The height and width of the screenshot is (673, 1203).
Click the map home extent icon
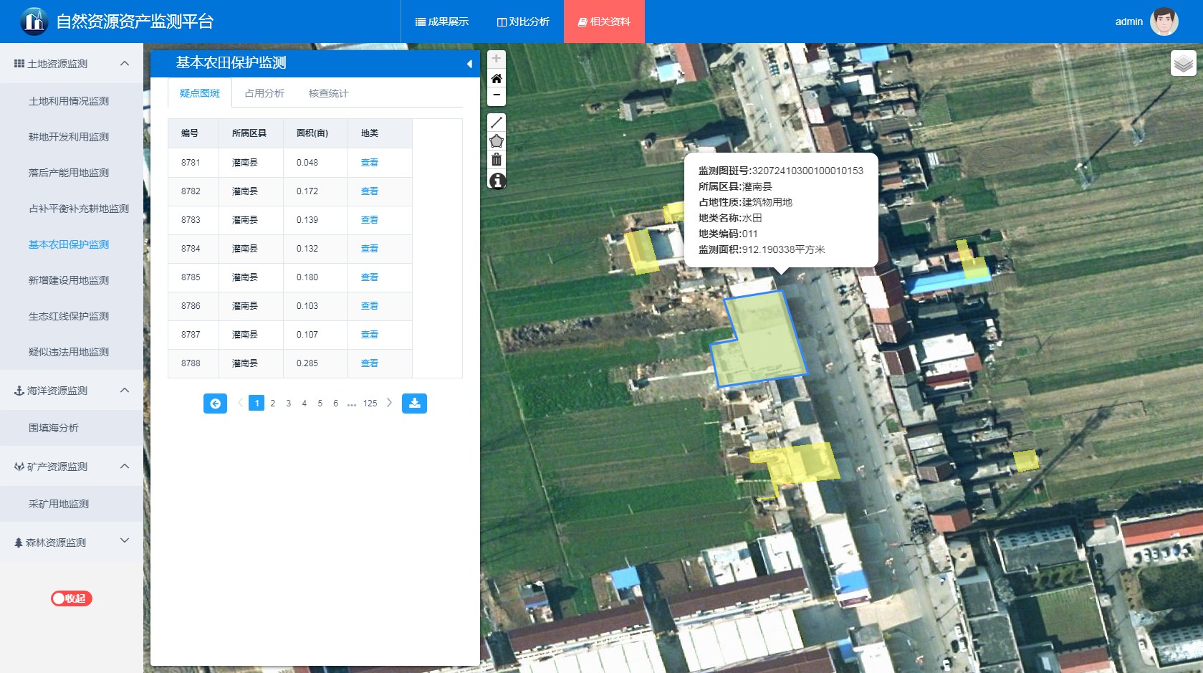[496, 78]
